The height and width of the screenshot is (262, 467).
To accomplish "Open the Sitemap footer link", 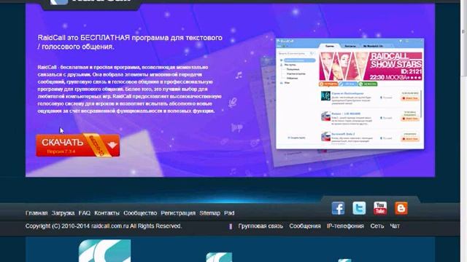I will tap(209, 213).
